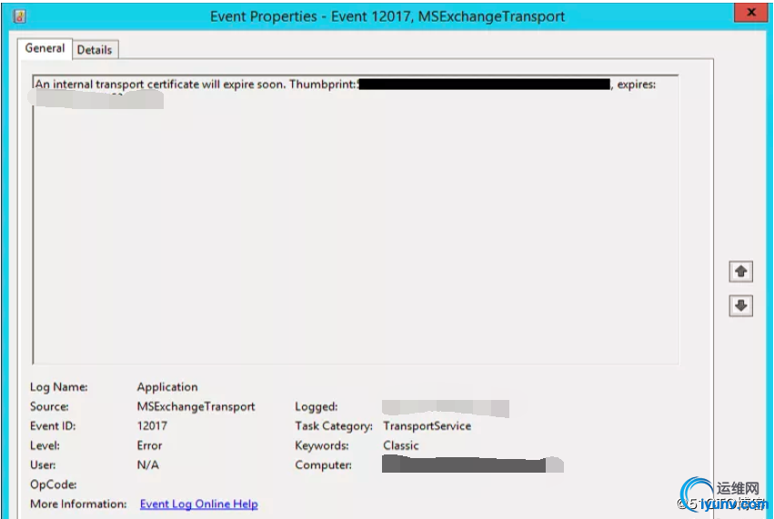Select Event ID value 12017
This screenshot has height=519, width=774.
point(152,425)
